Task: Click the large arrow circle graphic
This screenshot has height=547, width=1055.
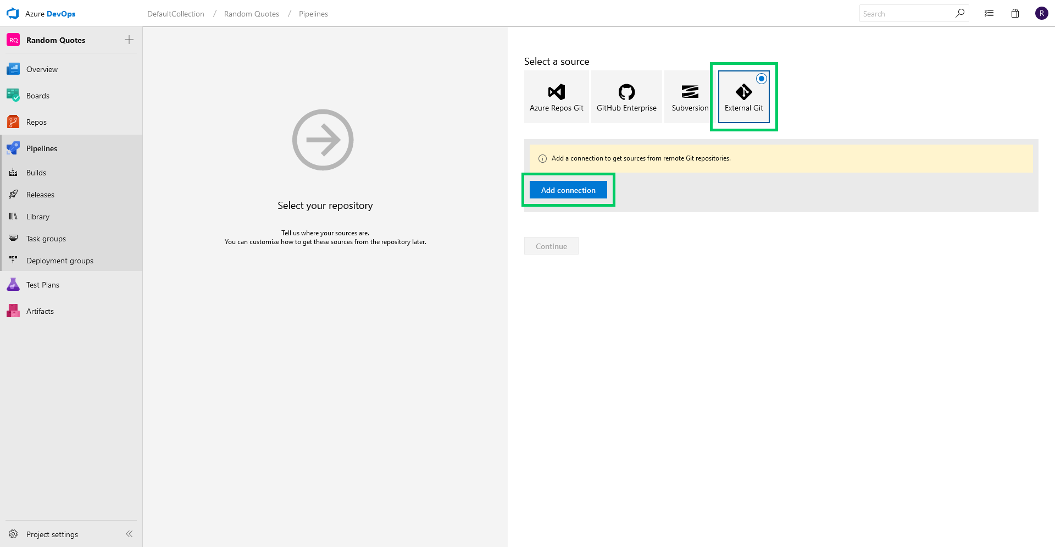Action: pos(323,140)
